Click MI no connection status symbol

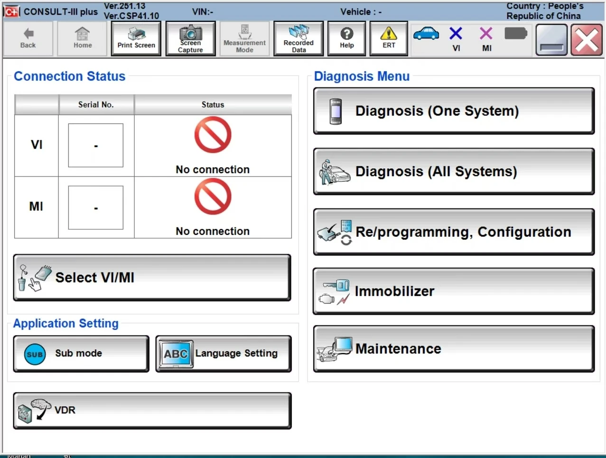click(x=213, y=196)
